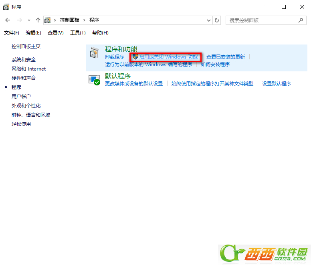The width and height of the screenshot is (311, 265).
Task: Focus the 搜索控制面板 search box
Action: pos(266,20)
